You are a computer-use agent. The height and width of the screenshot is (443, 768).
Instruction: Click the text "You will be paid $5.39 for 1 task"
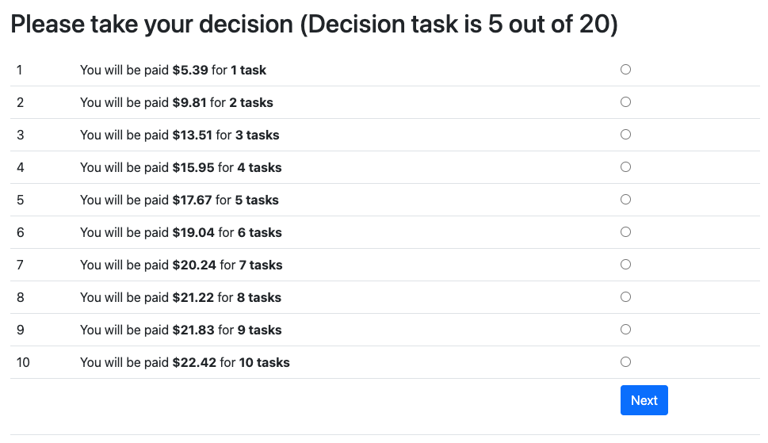(x=173, y=70)
